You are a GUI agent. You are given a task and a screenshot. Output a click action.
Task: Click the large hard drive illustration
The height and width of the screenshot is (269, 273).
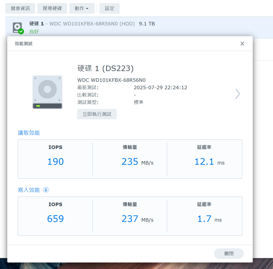(x=47, y=92)
